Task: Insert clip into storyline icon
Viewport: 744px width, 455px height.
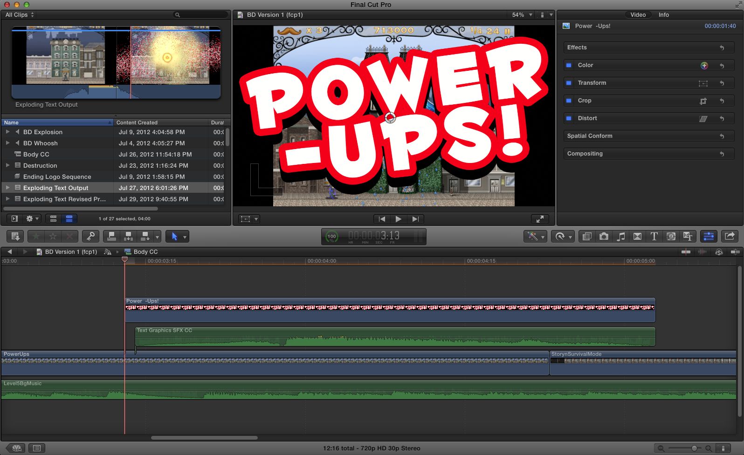Action: point(128,237)
